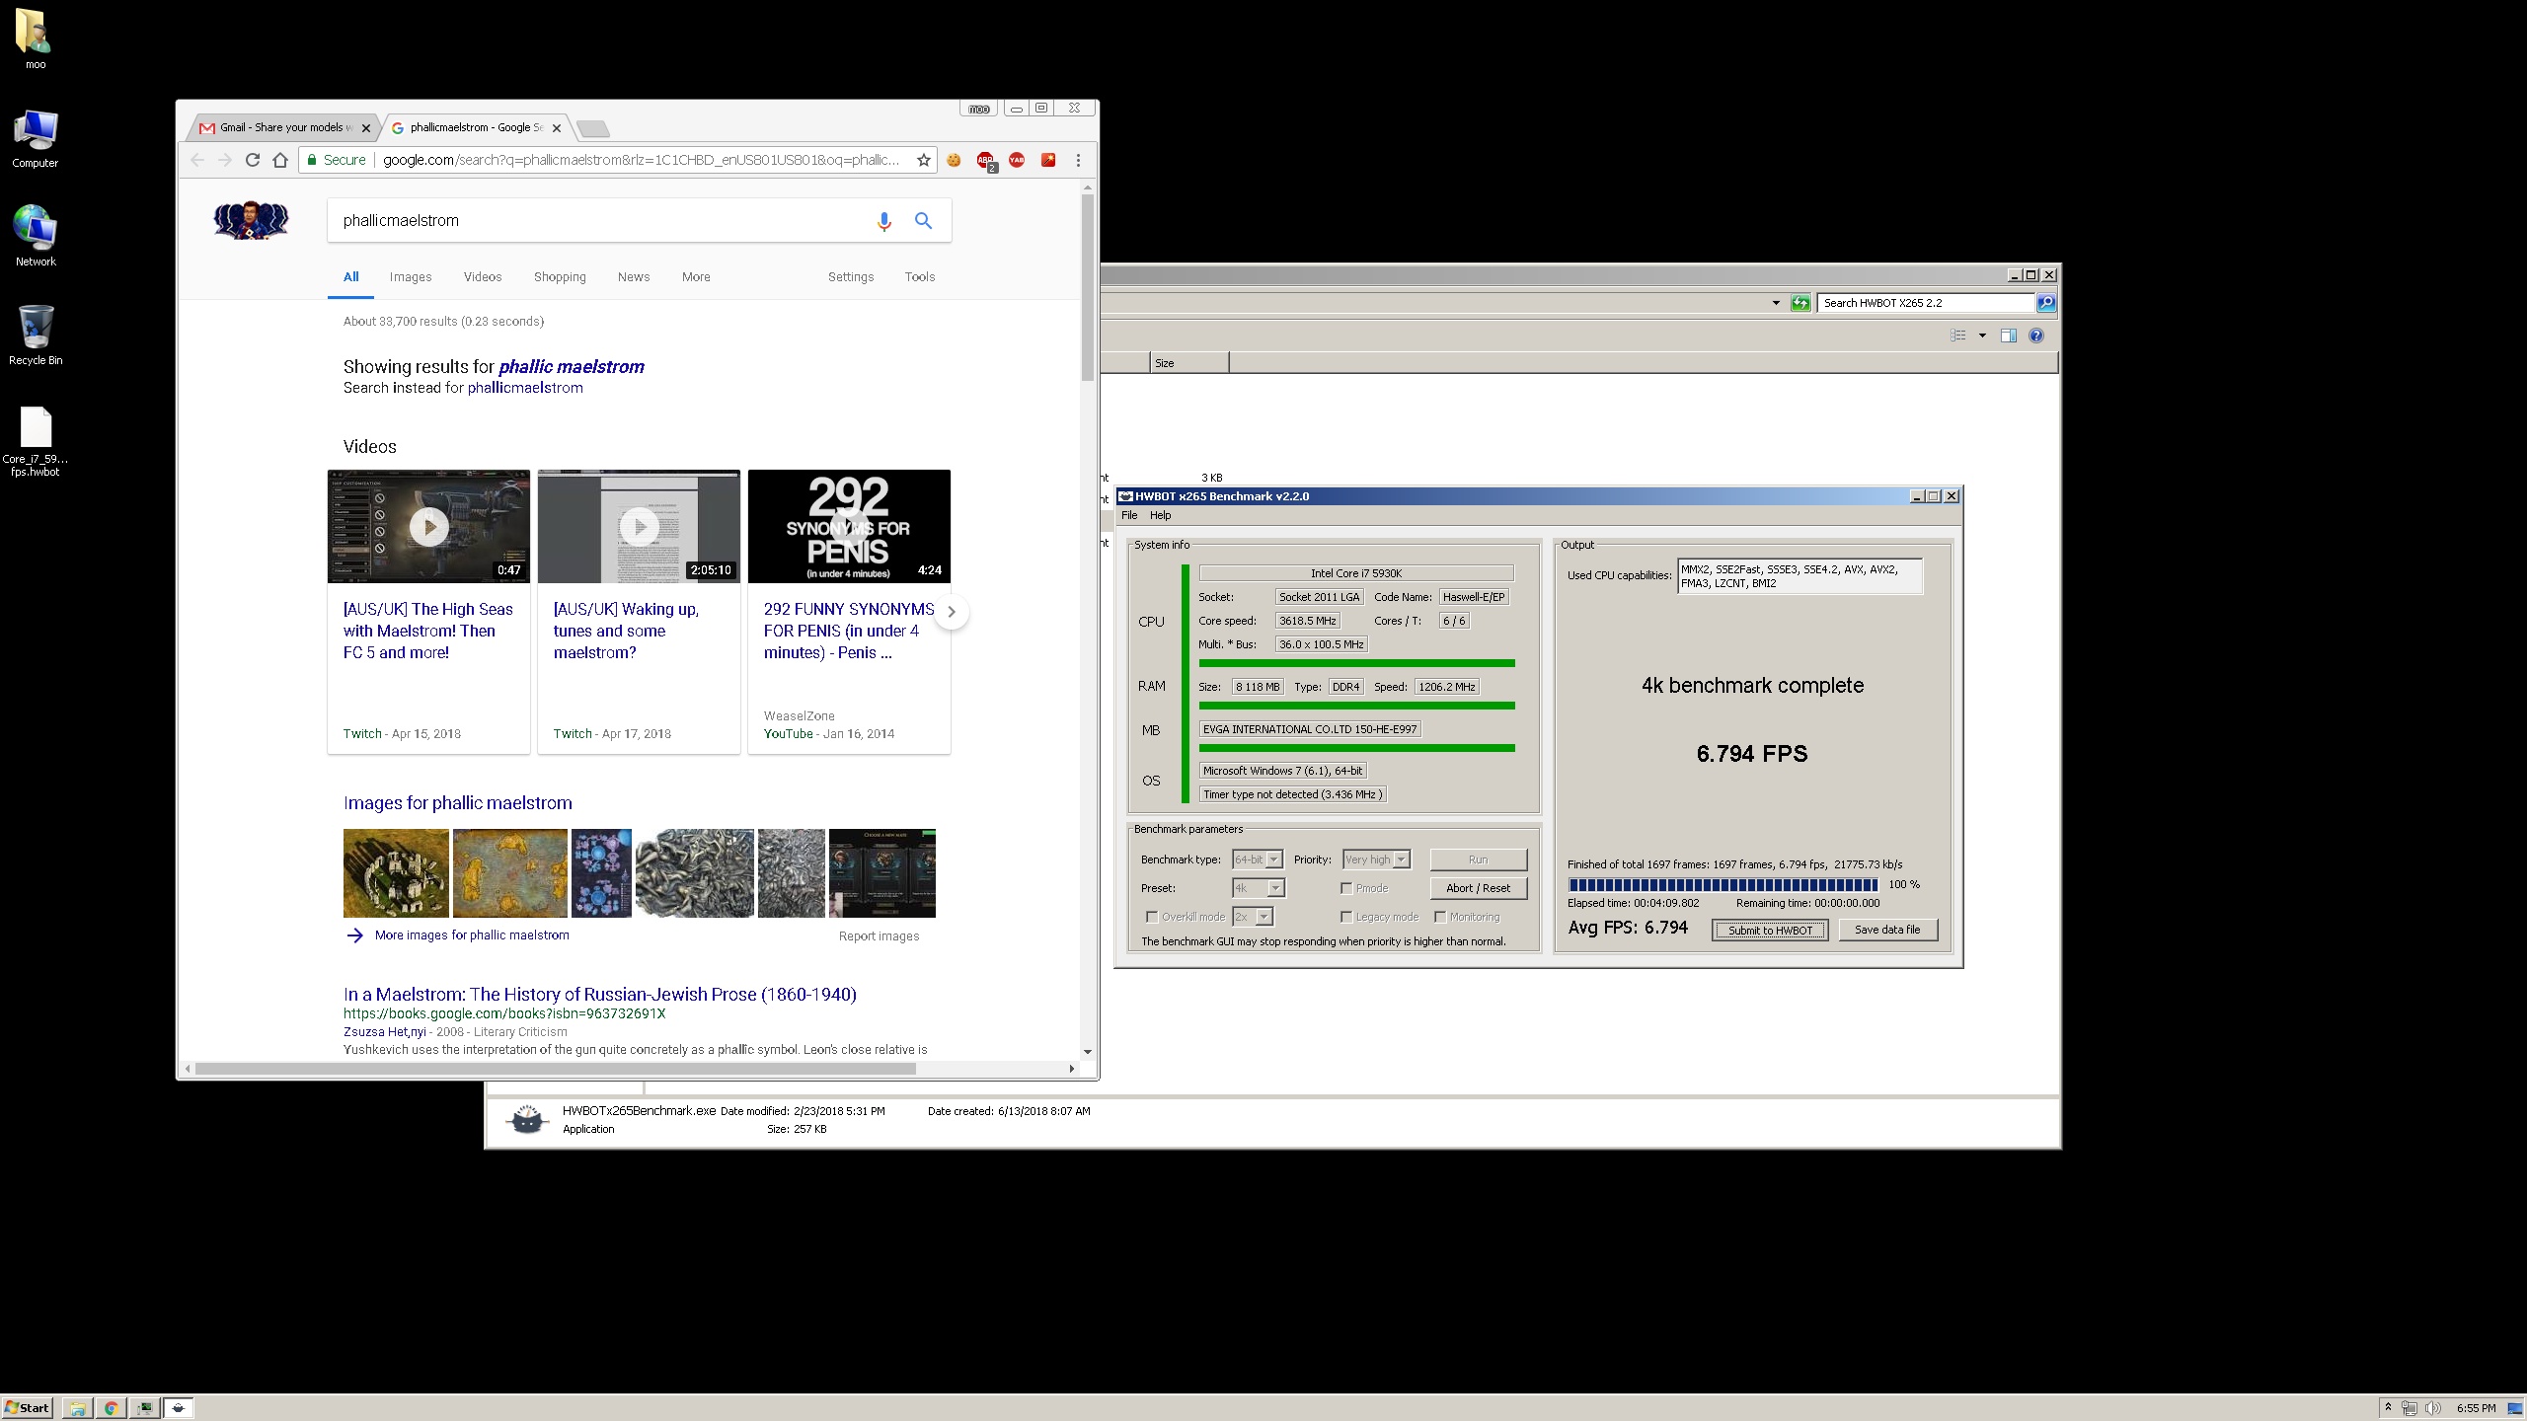Click Chrome's vertical scrollbar thumb

1088,286
